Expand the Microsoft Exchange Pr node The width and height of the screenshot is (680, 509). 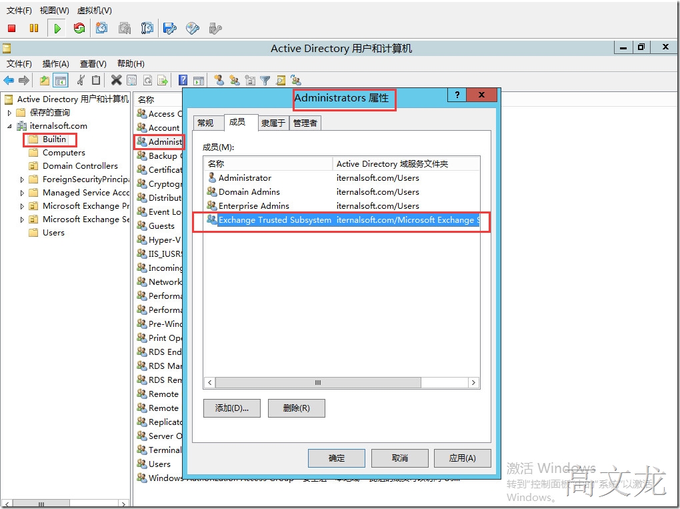coord(22,207)
